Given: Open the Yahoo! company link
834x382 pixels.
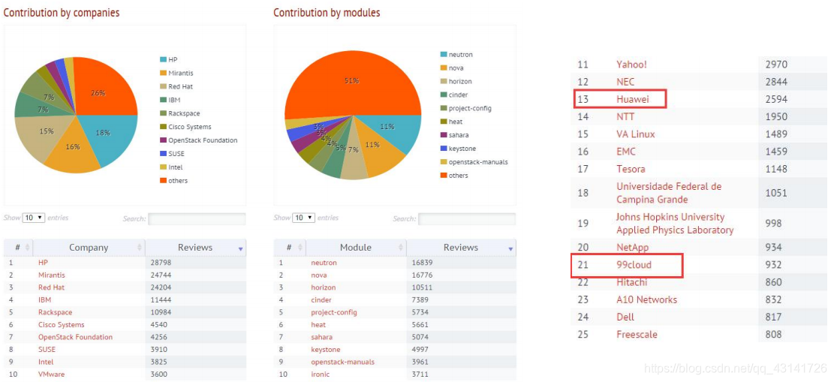Looking at the screenshot, I should click(x=631, y=65).
